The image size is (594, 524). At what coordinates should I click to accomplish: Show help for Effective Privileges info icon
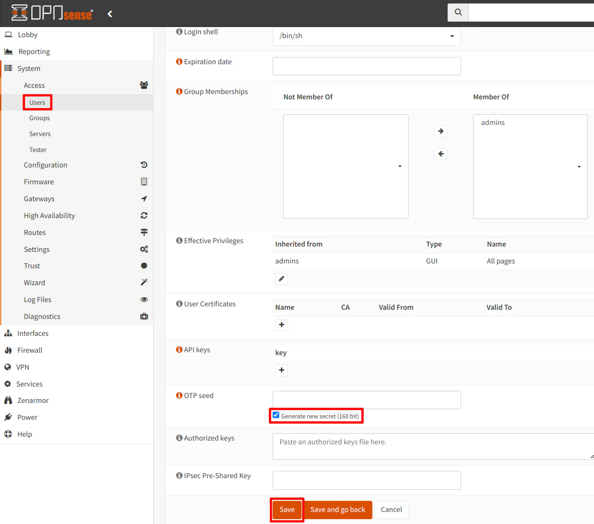179,240
